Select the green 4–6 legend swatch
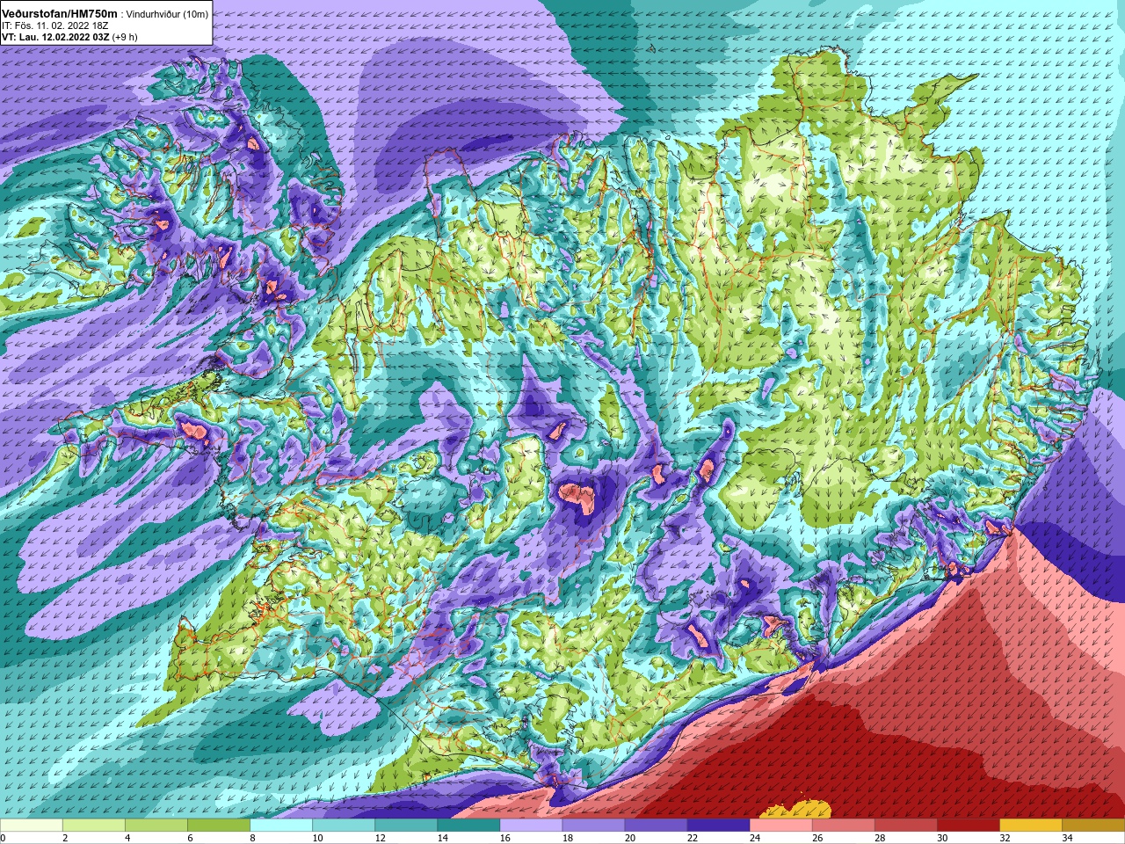This screenshot has height=844, width=1125. pos(156,826)
